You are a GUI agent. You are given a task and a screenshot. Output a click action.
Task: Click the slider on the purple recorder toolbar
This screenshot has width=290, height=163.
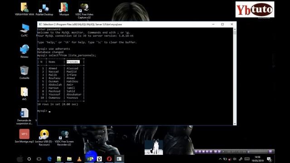tap(248, 152)
